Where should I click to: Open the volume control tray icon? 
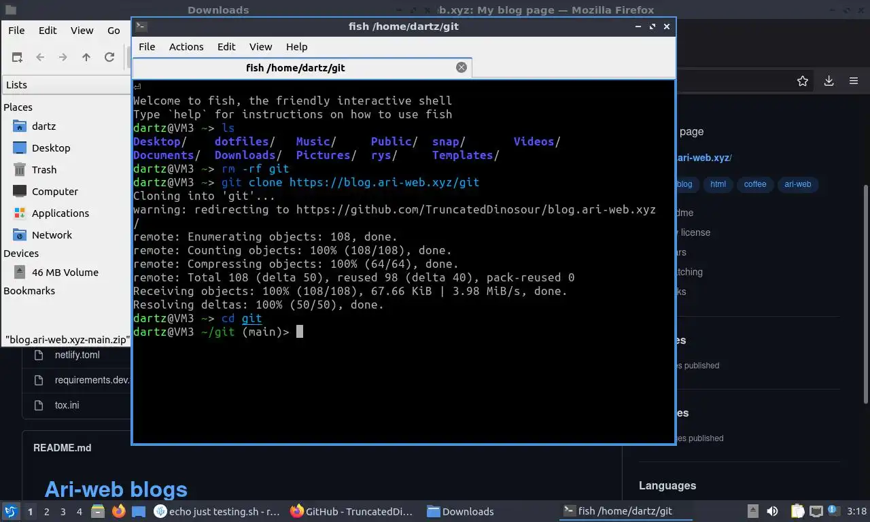pos(772,511)
